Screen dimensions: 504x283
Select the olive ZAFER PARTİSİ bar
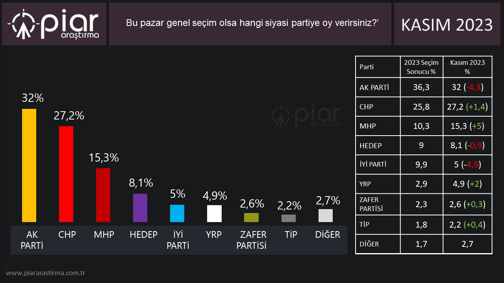251,217
